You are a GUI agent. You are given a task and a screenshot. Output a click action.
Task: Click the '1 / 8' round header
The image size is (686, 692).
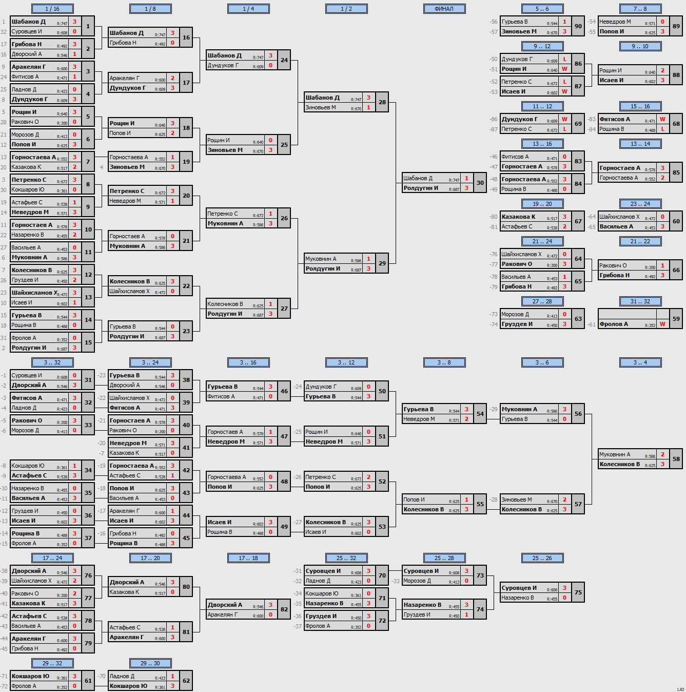pos(150,9)
